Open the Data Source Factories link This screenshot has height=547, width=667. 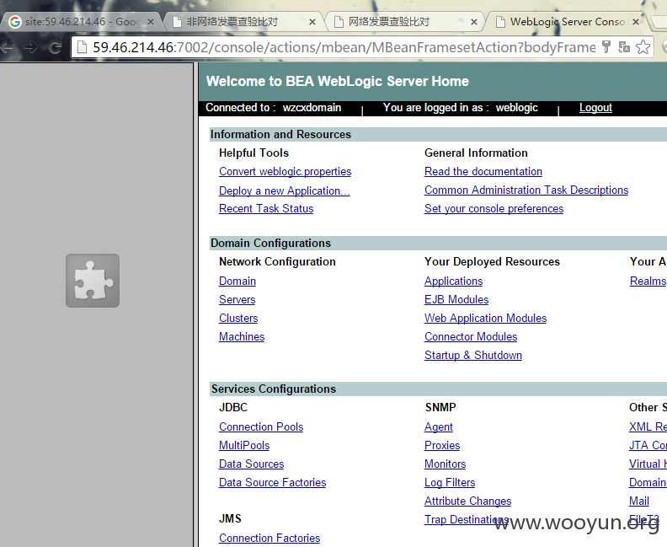click(x=272, y=482)
